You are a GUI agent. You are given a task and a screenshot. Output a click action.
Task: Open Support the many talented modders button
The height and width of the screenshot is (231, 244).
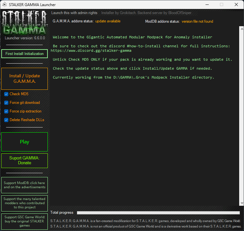point(24,203)
